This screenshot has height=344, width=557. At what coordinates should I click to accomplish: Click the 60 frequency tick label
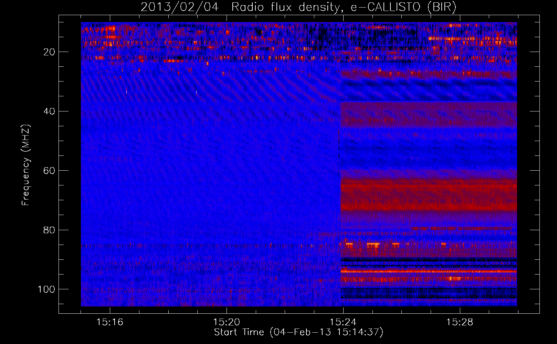(x=50, y=171)
